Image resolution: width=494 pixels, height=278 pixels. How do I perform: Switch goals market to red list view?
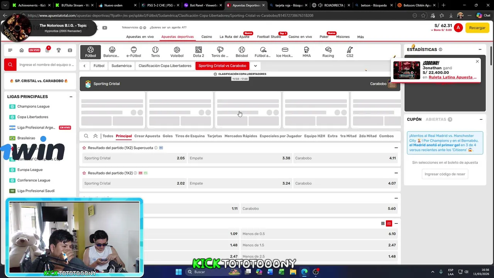pos(389,224)
